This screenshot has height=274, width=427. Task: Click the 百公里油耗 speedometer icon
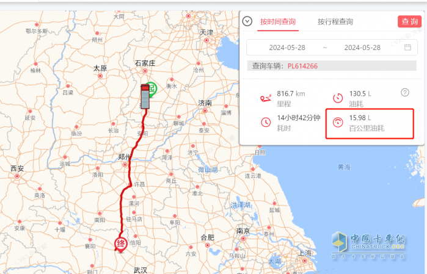pos(338,122)
